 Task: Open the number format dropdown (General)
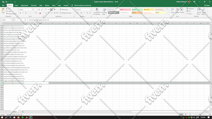pos(90,10)
